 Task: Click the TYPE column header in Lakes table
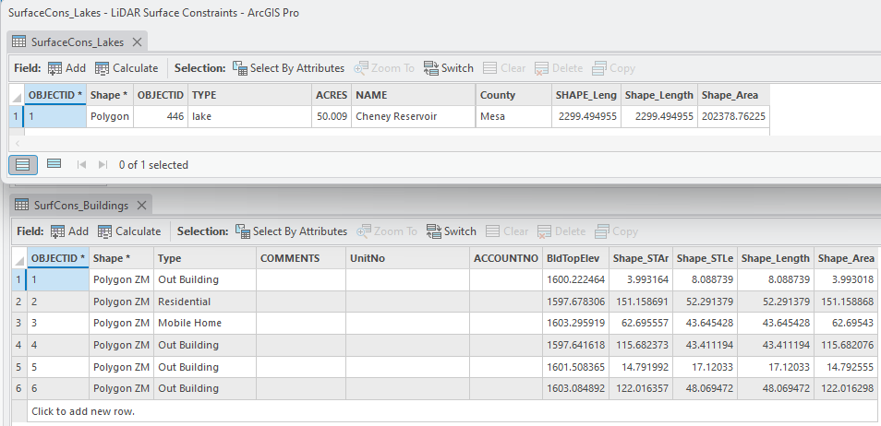coord(250,95)
